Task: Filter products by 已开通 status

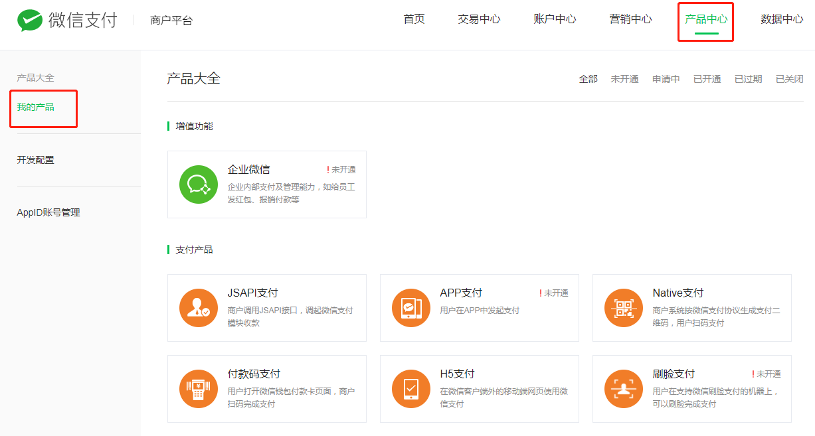Action: click(x=707, y=79)
